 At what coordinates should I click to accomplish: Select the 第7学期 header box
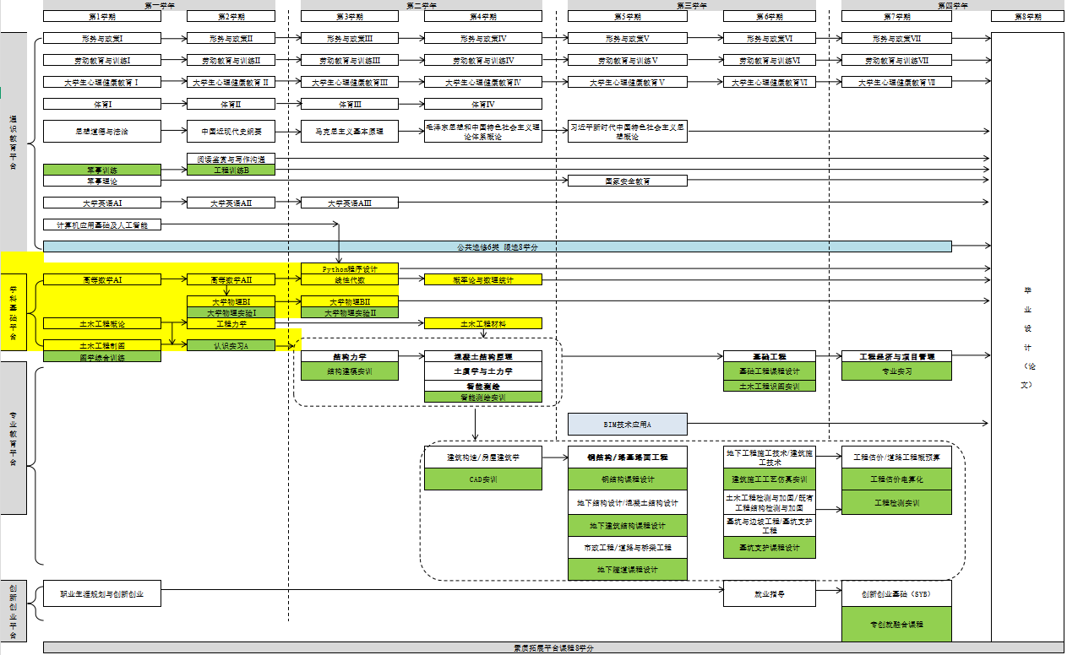tap(896, 16)
